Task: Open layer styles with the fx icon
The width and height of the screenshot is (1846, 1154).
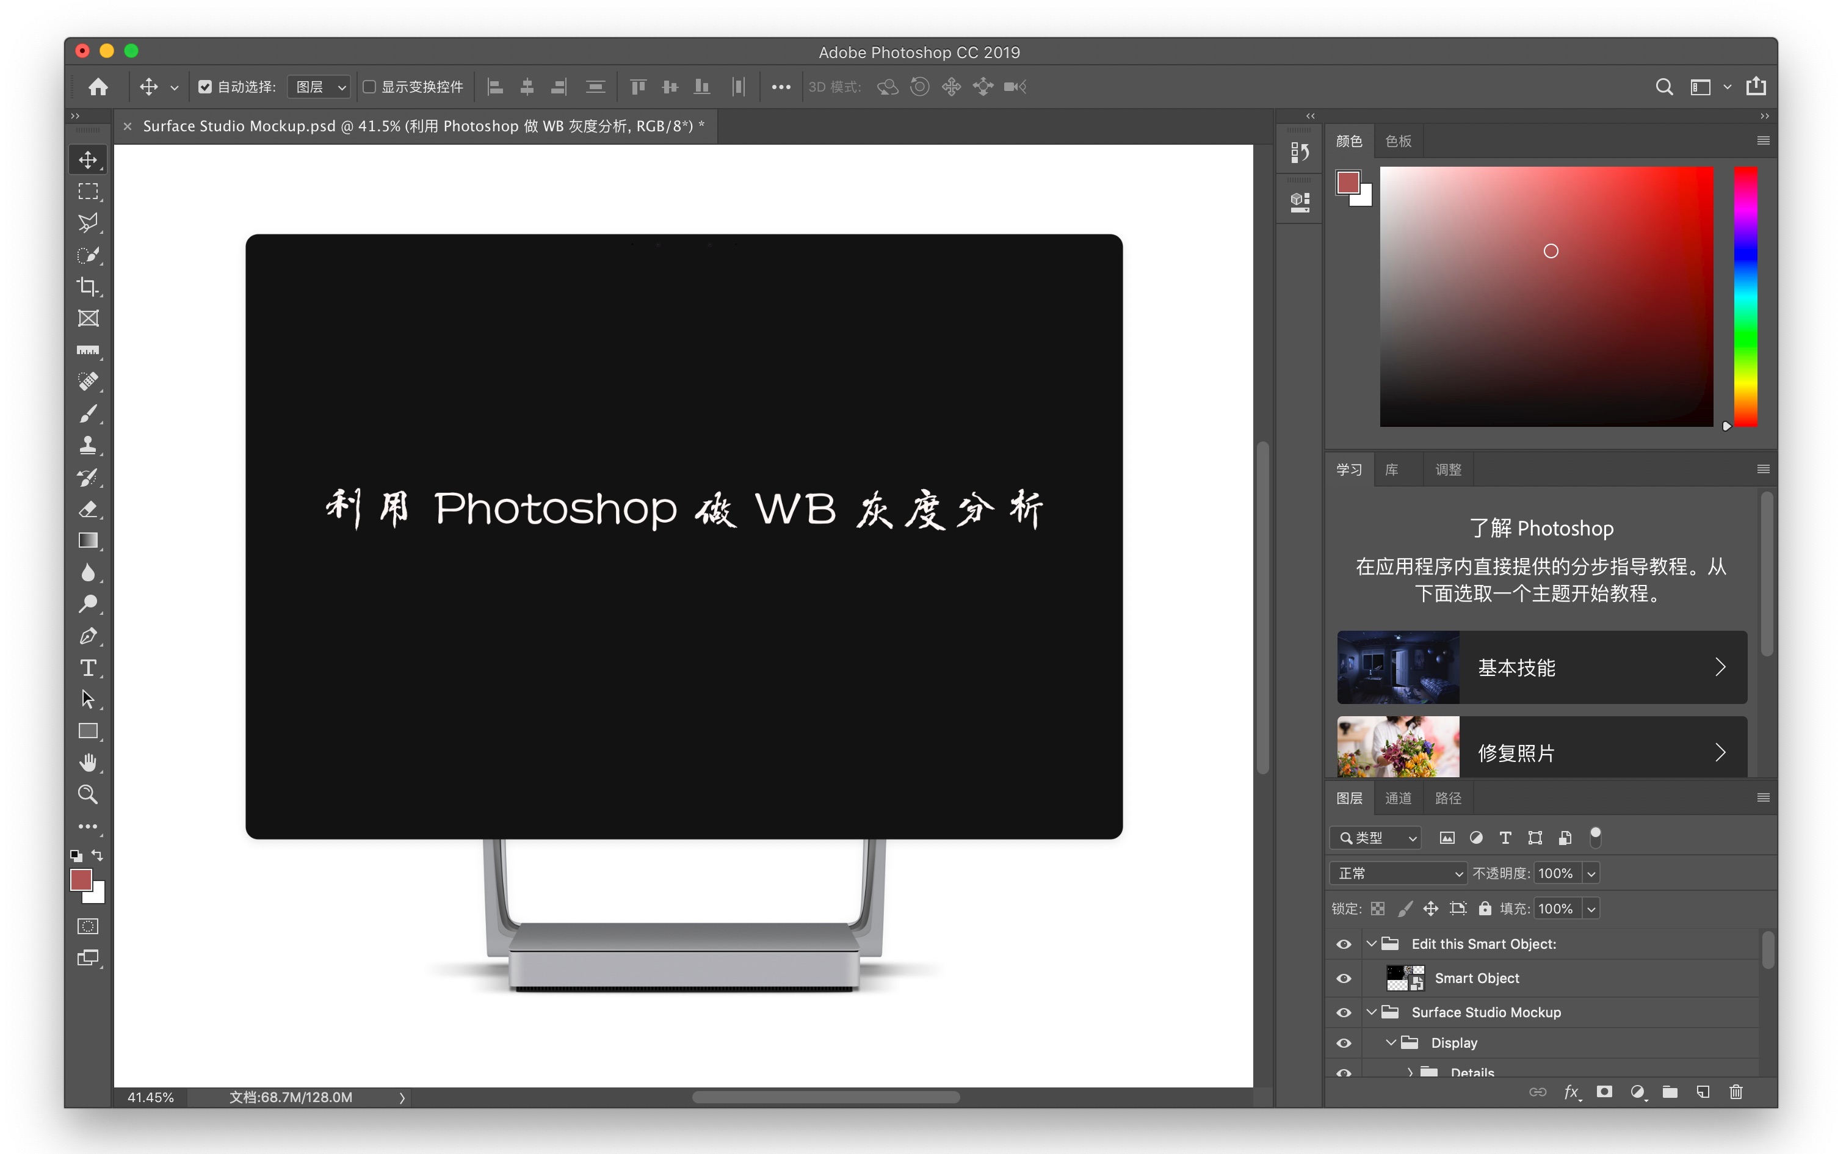Action: tap(1572, 1092)
